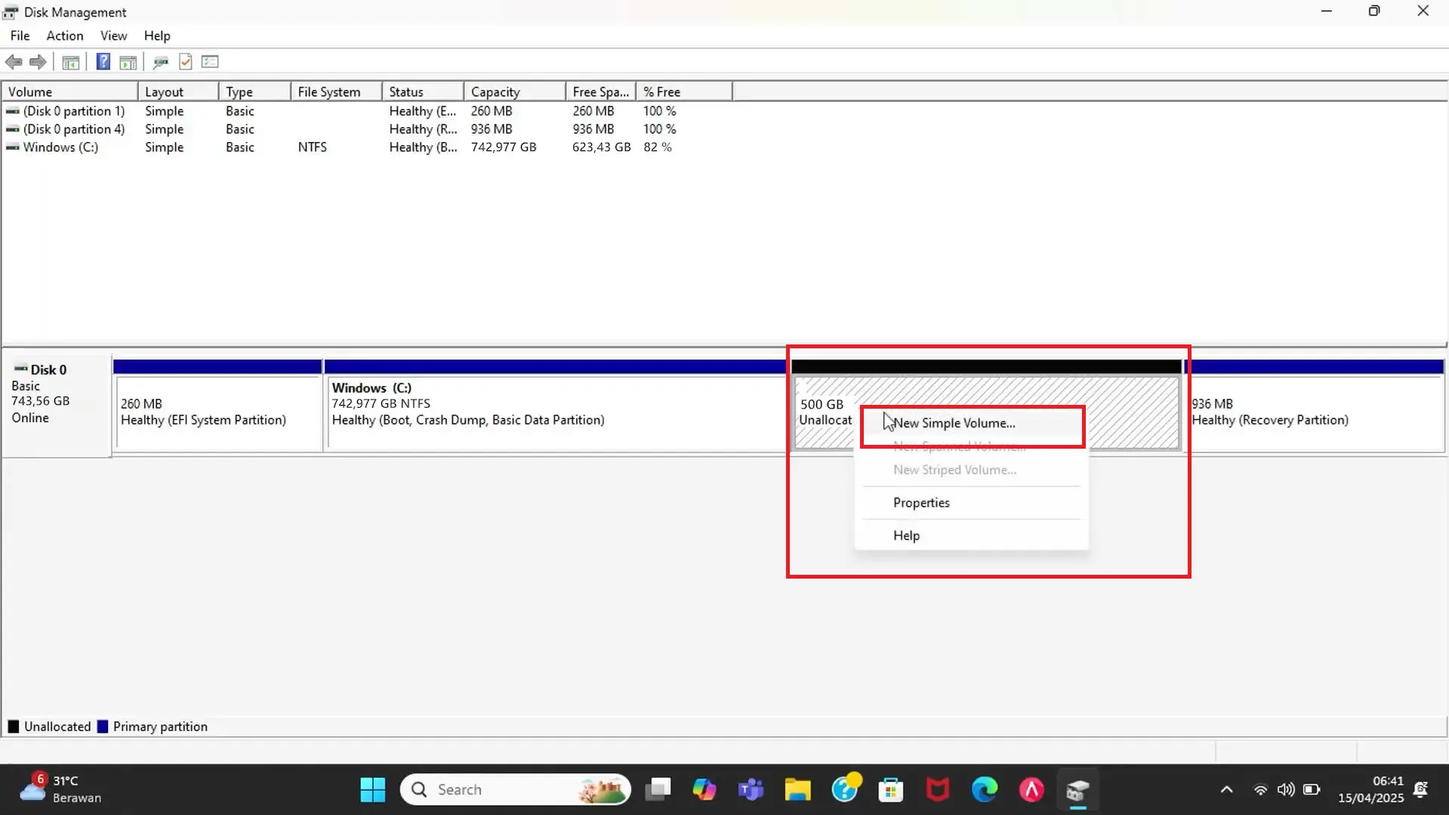This screenshot has height=815, width=1449.
Task: Select New Simple Volume from context menu
Action: (954, 423)
